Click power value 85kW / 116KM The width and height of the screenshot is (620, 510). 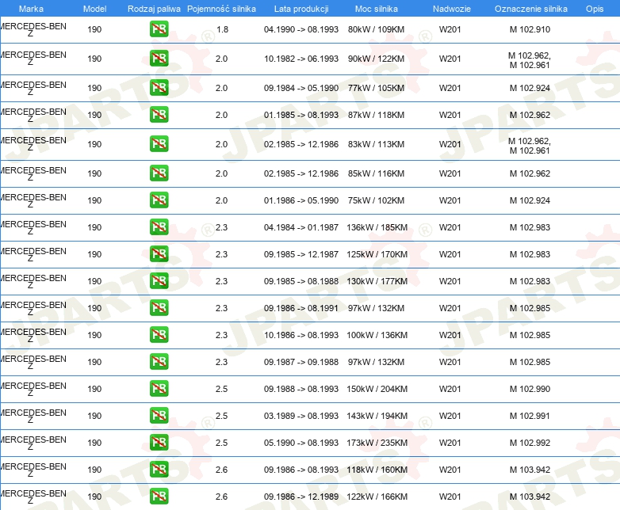pos(376,173)
